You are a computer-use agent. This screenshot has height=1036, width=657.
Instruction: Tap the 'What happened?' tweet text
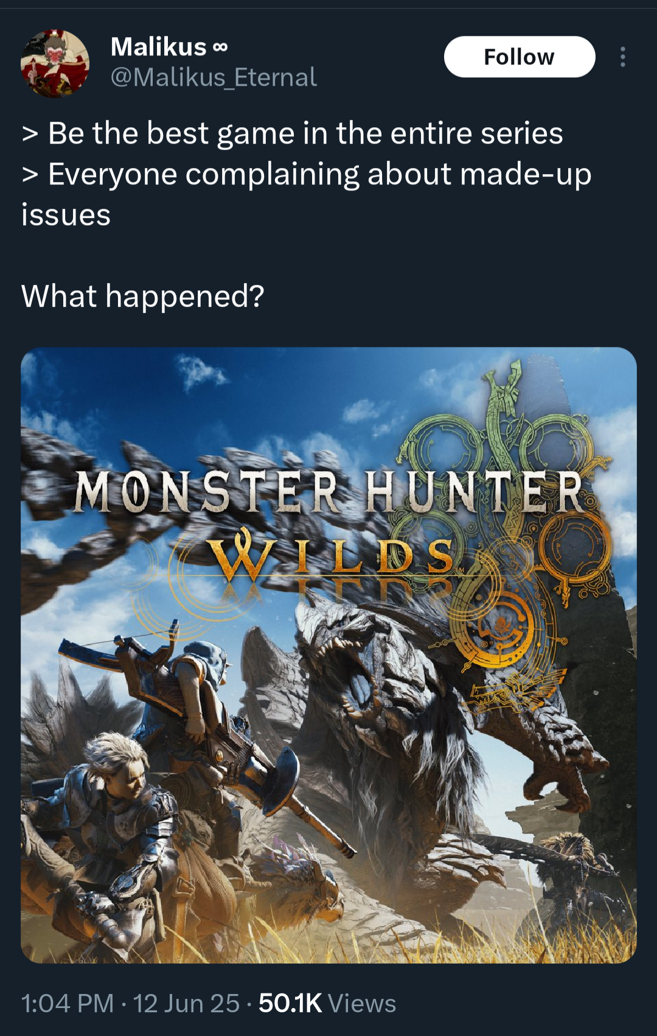click(143, 296)
